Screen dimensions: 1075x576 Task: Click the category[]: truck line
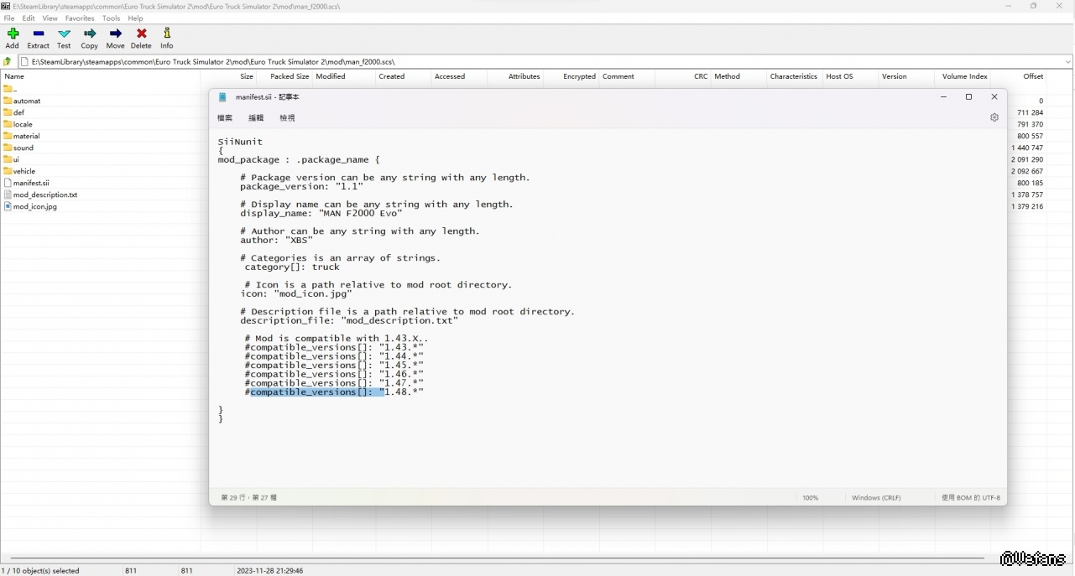292,267
